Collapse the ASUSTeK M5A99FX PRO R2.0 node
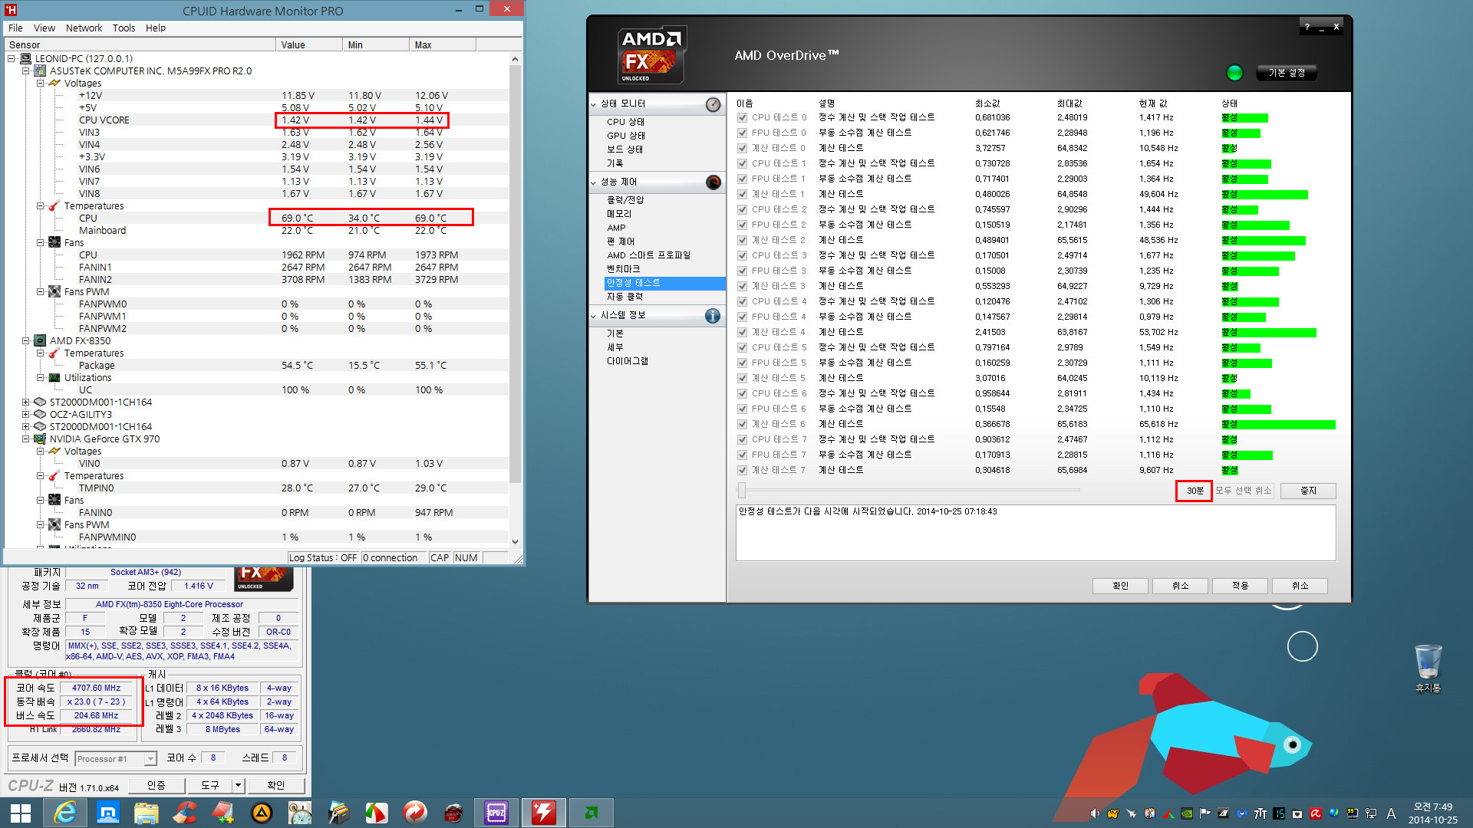 (25, 71)
